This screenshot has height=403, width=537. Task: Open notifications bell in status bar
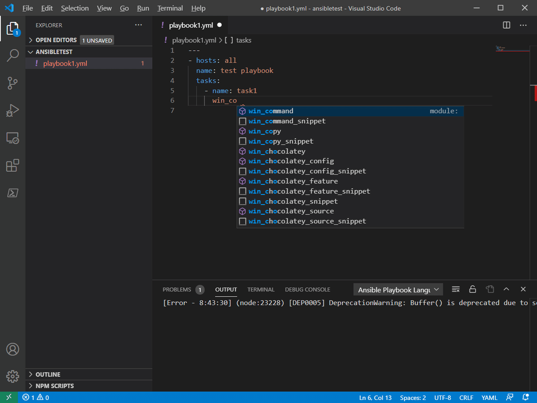point(525,397)
